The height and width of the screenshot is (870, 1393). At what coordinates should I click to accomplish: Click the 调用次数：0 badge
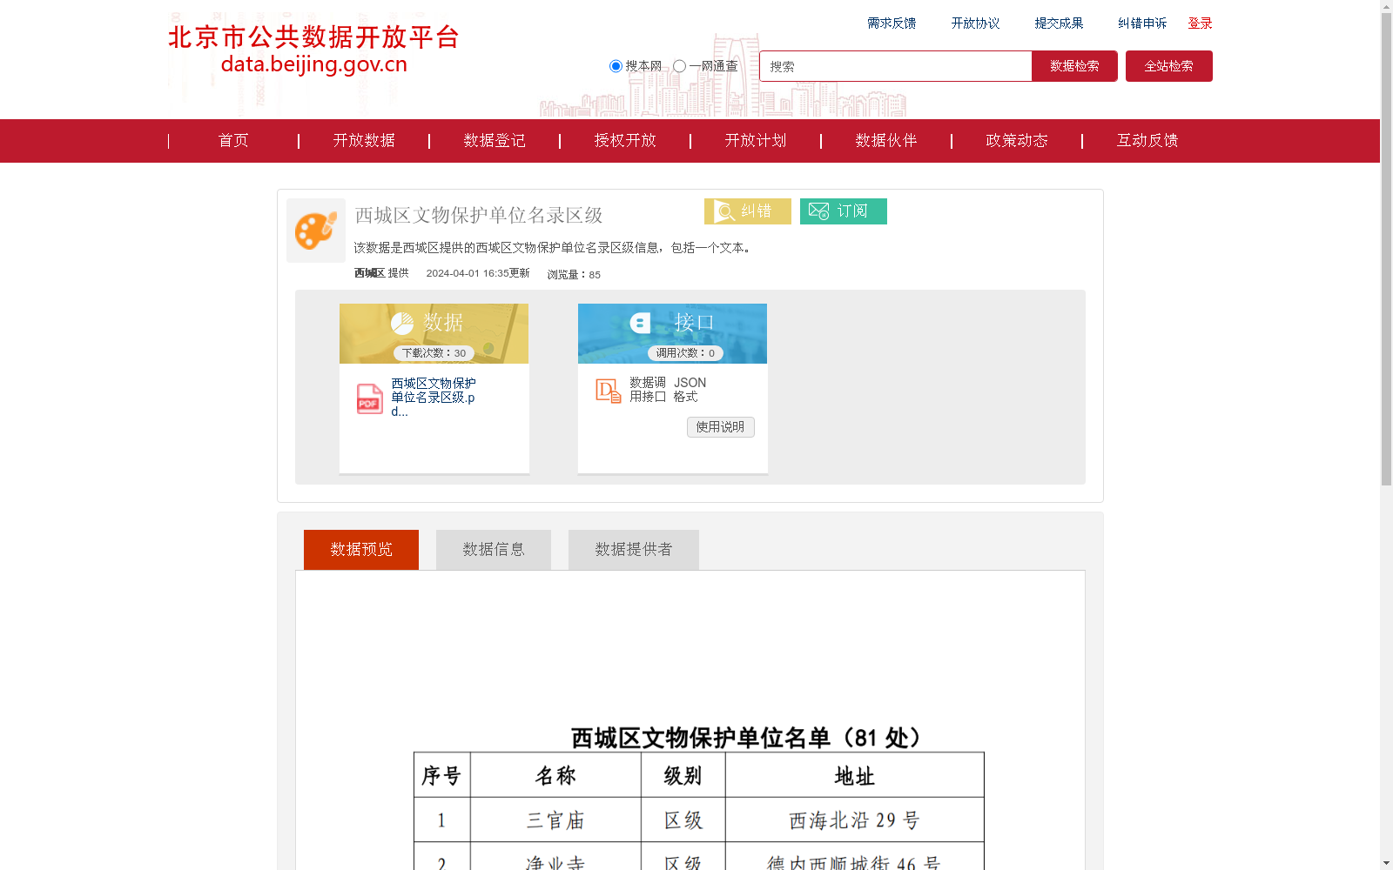(685, 353)
